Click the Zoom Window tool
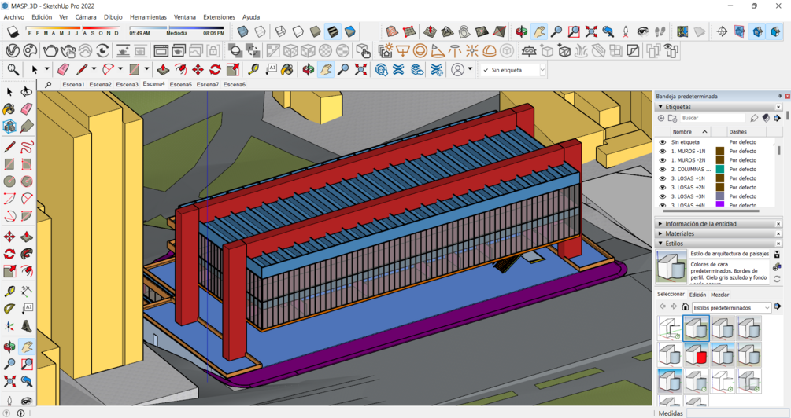The image size is (791, 418). click(x=574, y=31)
